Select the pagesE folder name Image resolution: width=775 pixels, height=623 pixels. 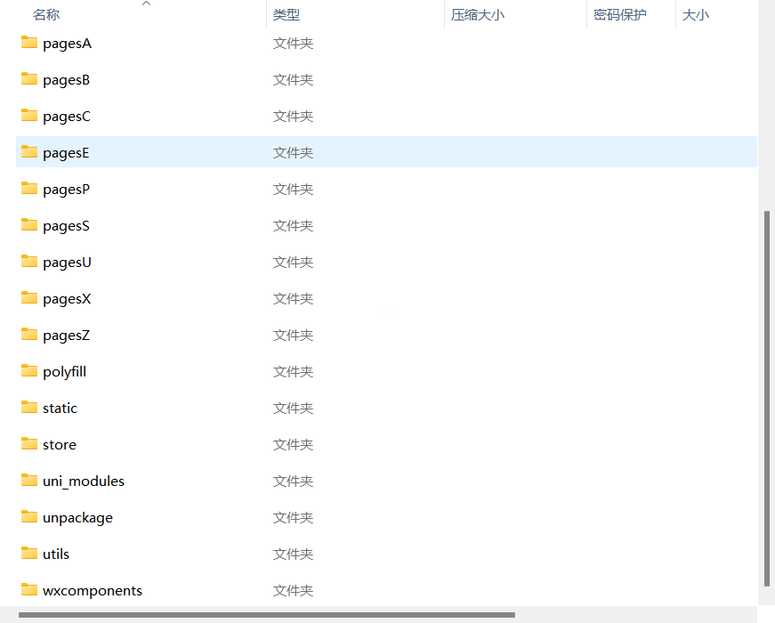(x=66, y=153)
